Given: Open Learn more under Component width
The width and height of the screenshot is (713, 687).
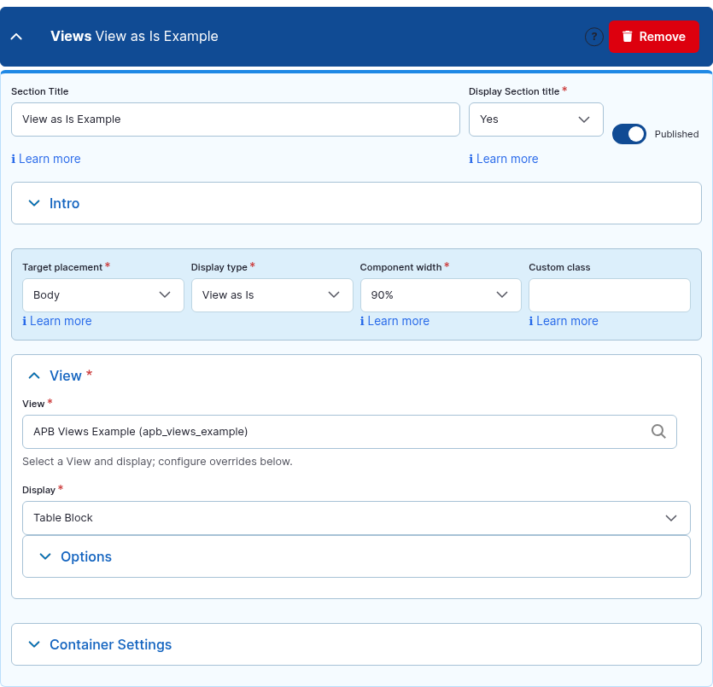Looking at the screenshot, I should click(x=394, y=321).
